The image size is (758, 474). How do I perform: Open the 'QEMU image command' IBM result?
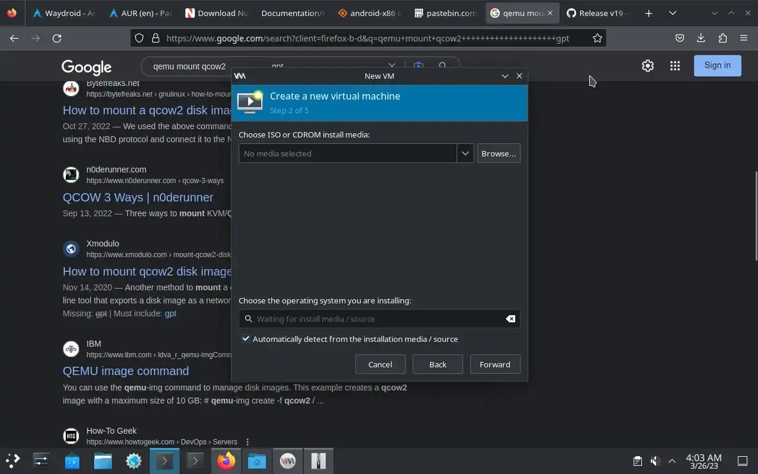(126, 371)
